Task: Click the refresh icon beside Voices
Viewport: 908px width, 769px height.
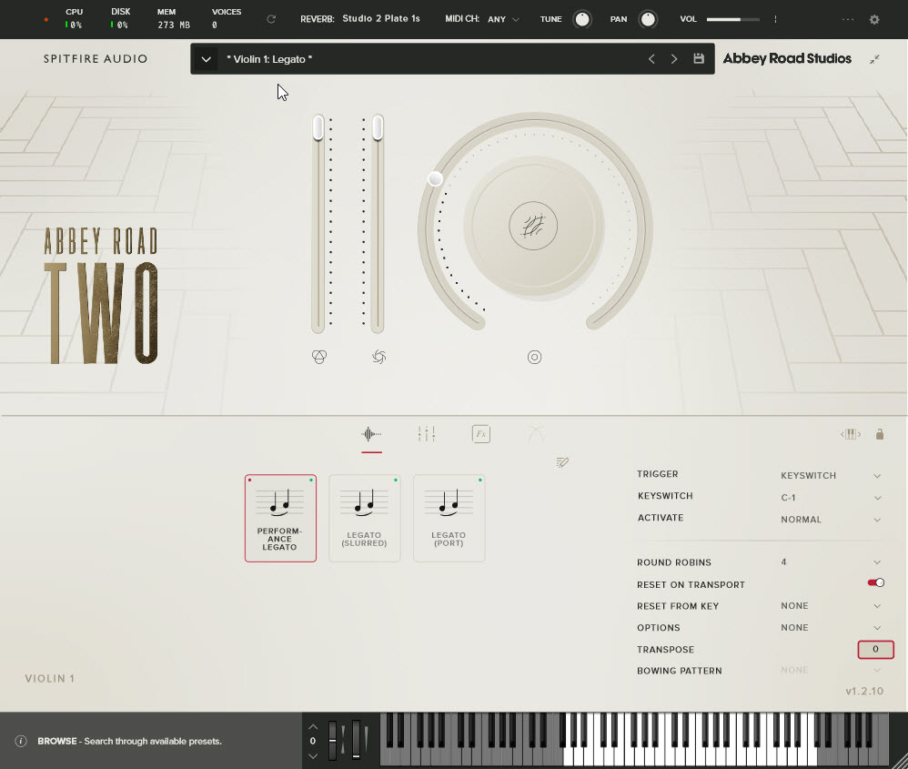Action: 271,19
